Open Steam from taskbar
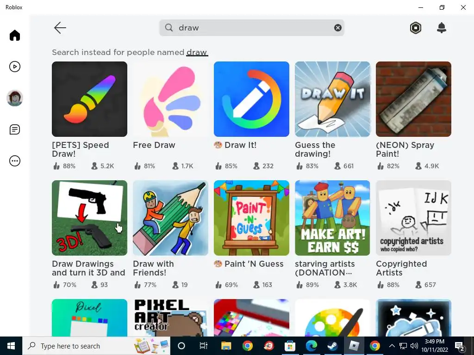474x355 pixels. (332, 346)
